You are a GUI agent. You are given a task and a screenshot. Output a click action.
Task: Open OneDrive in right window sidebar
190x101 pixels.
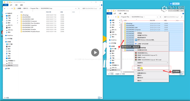point(113,40)
